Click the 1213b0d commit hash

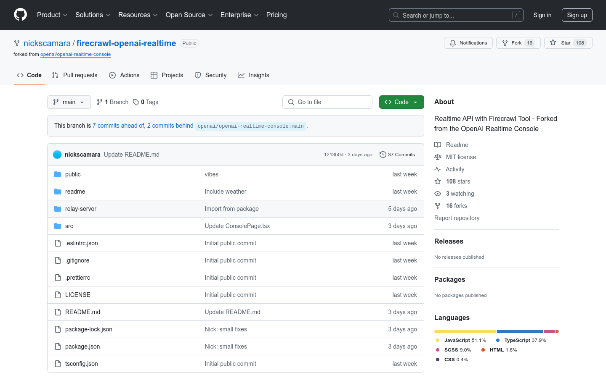click(x=334, y=155)
